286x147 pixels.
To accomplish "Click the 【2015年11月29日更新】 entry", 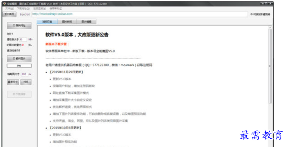I will pyautogui.click(x=67, y=72).
